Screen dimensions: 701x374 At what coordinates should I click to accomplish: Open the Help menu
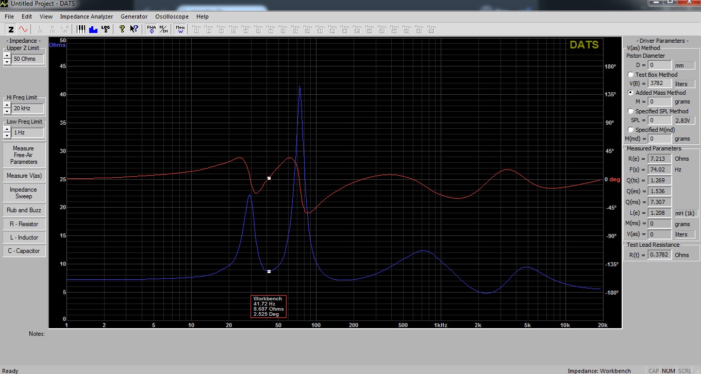pos(202,16)
